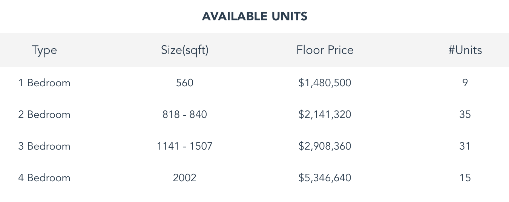The width and height of the screenshot is (509, 202).
Task: Click the 31 units count cell
Action: point(465,146)
